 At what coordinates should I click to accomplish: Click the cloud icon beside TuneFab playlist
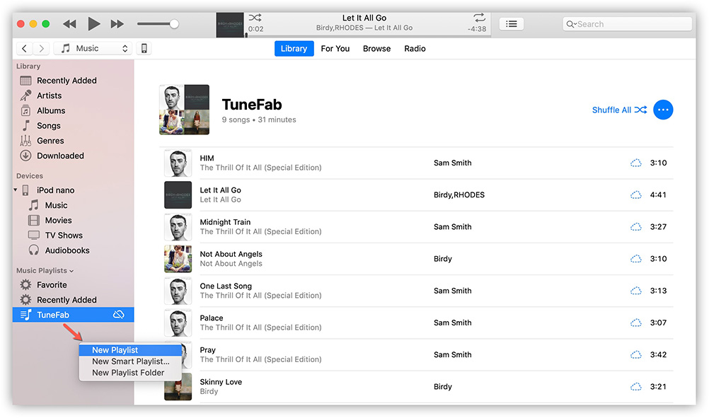[x=119, y=315]
